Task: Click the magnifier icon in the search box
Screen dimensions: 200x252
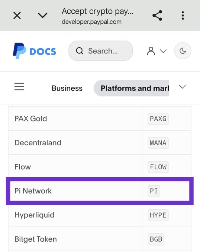Action: (x=80, y=51)
